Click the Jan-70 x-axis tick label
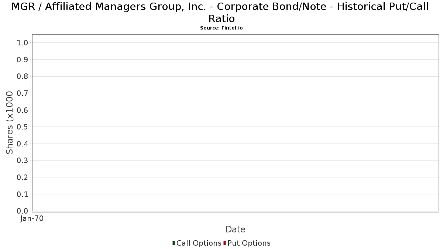 click(x=32, y=218)
